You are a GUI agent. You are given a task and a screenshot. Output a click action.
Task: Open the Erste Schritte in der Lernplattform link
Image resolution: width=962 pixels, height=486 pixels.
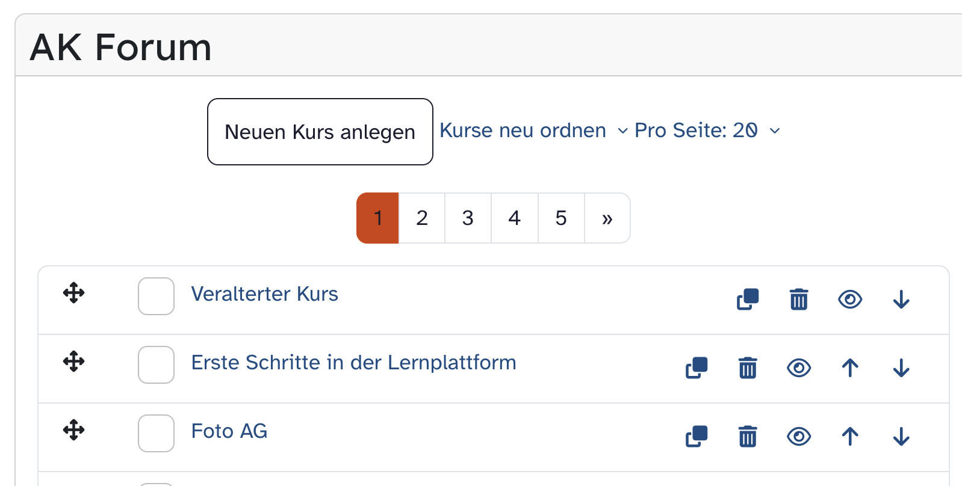click(353, 363)
